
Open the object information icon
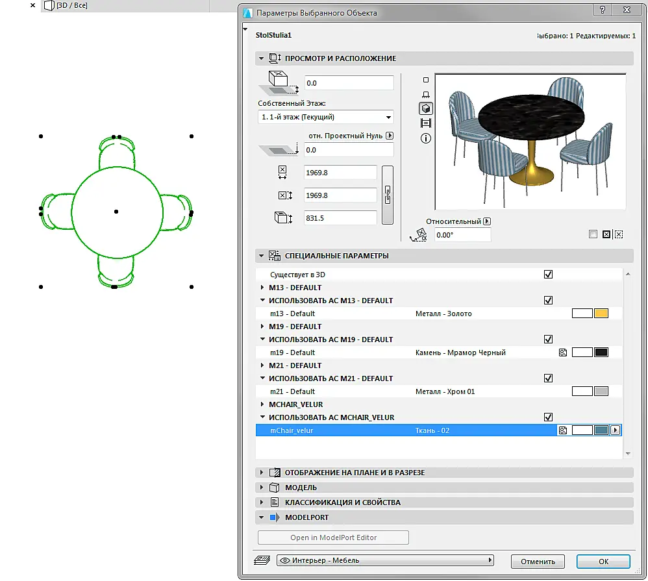[426, 138]
